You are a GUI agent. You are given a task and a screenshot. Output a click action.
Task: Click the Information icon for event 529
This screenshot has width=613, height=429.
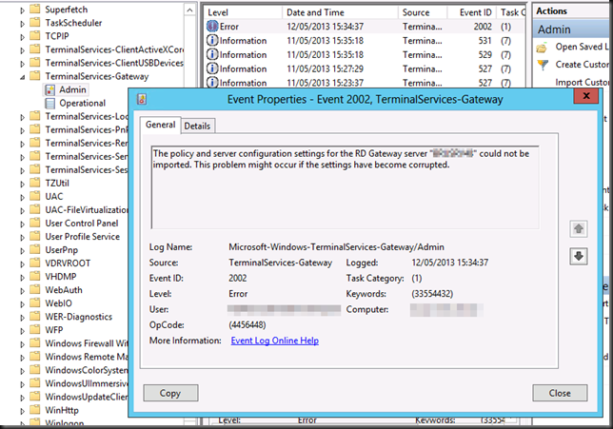(212, 55)
